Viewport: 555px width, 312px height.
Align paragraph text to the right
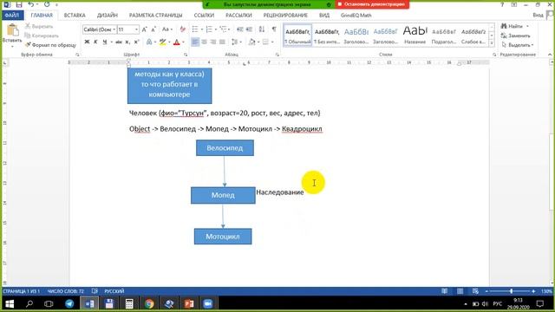213,42
